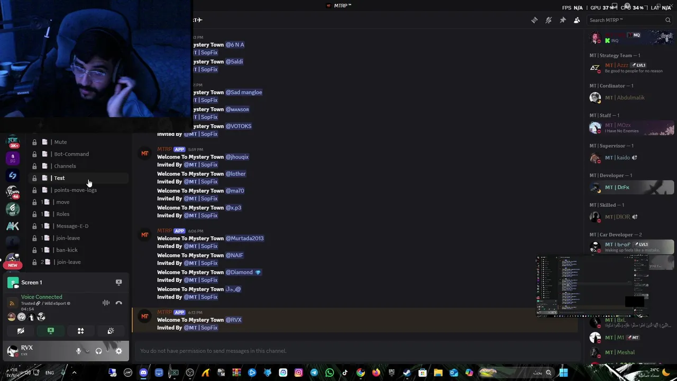Open @RVX mention in last message
This screenshot has width=677, height=381.
tap(233, 320)
